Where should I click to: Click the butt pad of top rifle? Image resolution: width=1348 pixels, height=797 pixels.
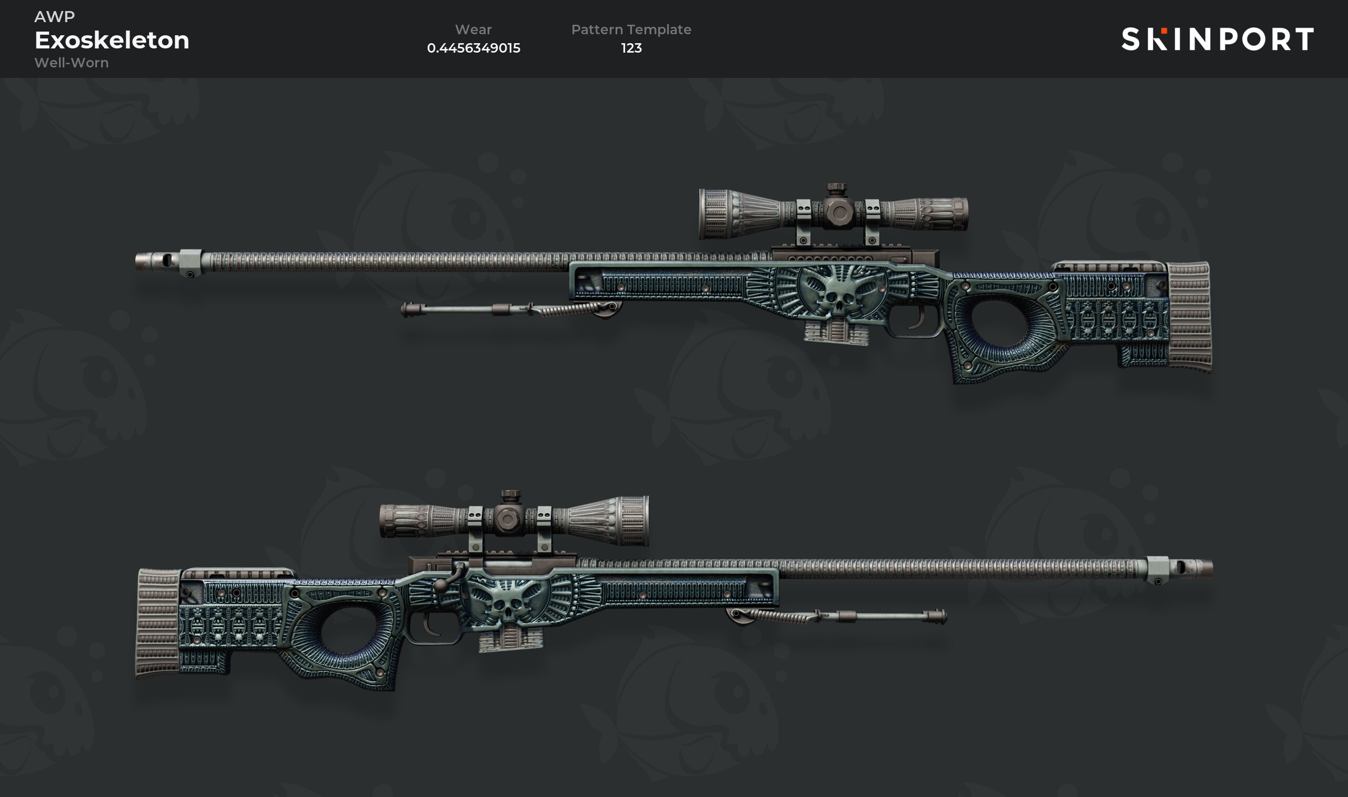tap(1189, 317)
